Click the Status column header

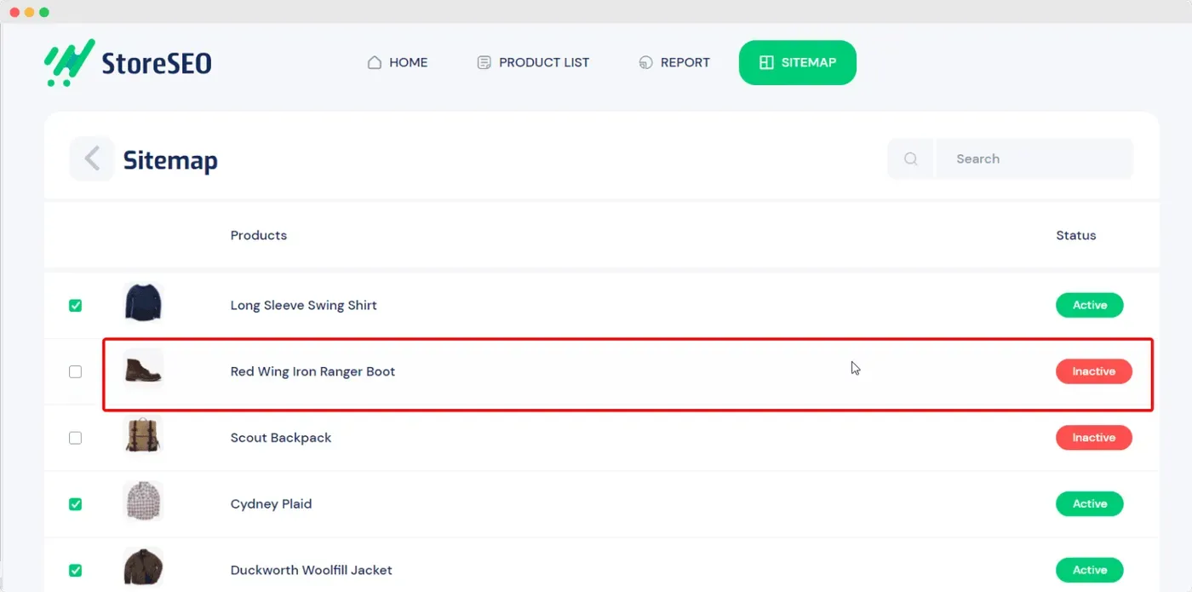[x=1076, y=235]
